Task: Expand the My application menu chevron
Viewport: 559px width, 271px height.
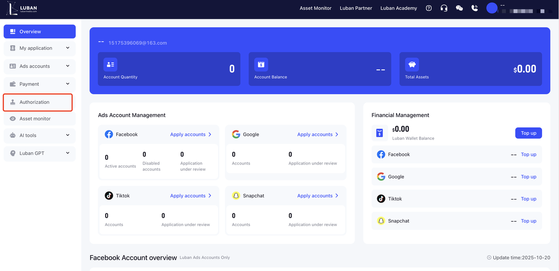Action: (68, 48)
